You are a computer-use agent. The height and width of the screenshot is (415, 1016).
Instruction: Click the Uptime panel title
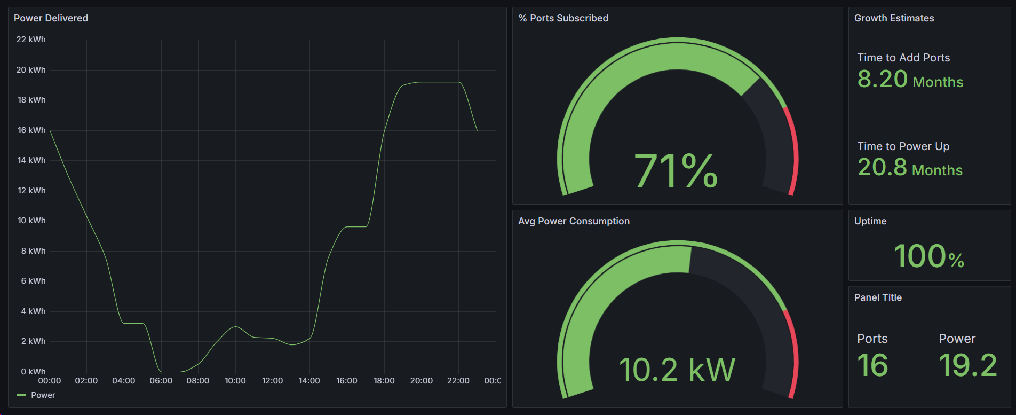click(x=870, y=221)
